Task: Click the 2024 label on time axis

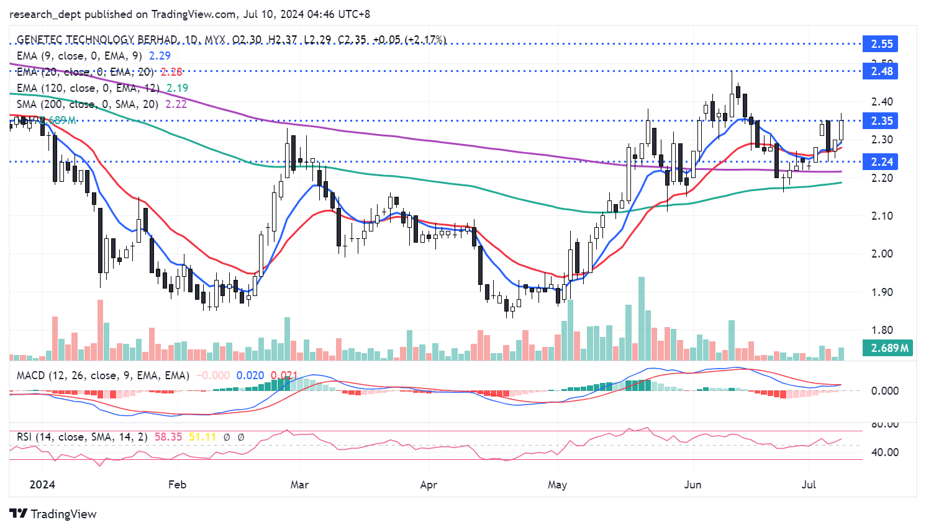Action: (42, 485)
